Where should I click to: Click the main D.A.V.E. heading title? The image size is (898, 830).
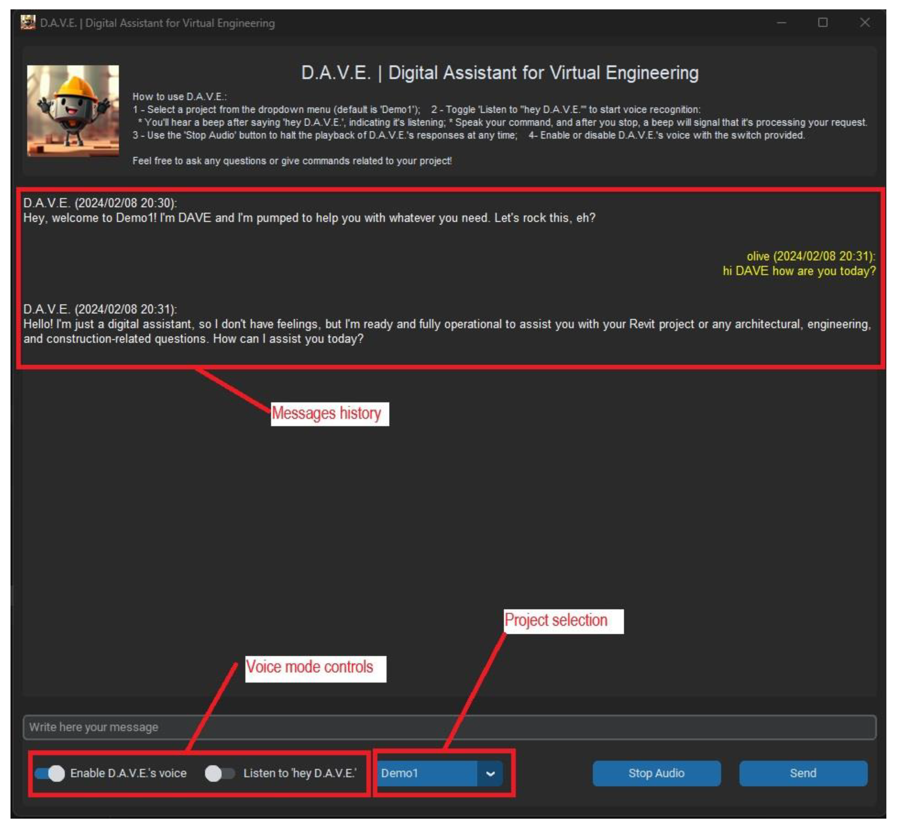[x=499, y=73]
